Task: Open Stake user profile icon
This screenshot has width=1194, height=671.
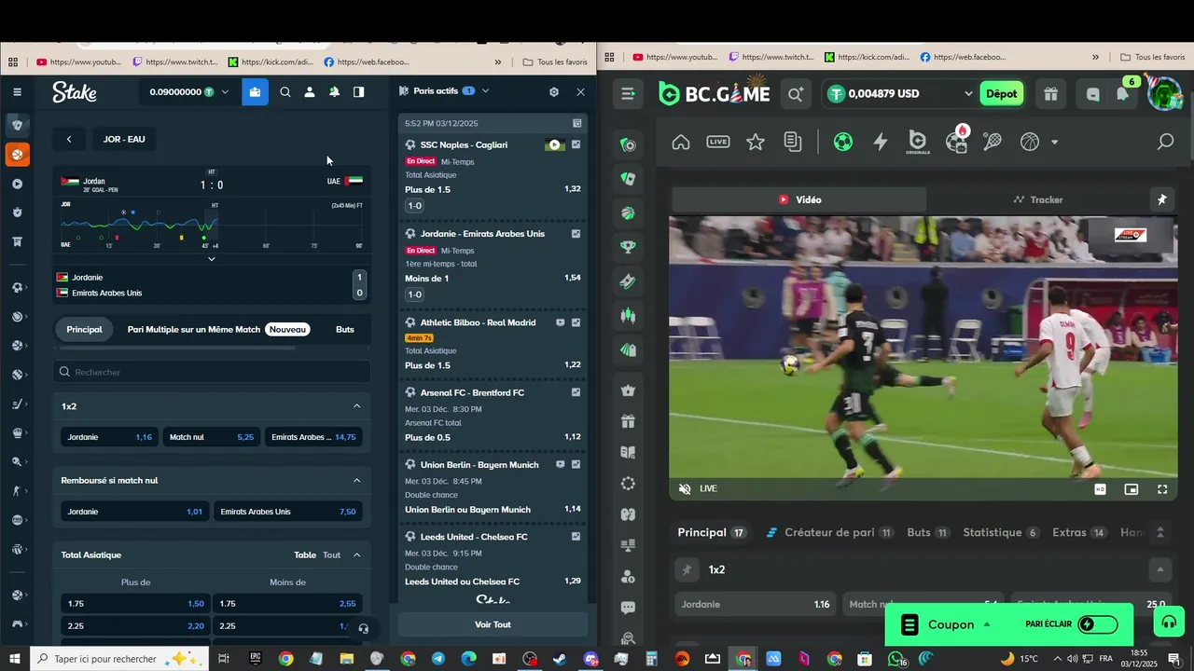Action: point(310,92)
